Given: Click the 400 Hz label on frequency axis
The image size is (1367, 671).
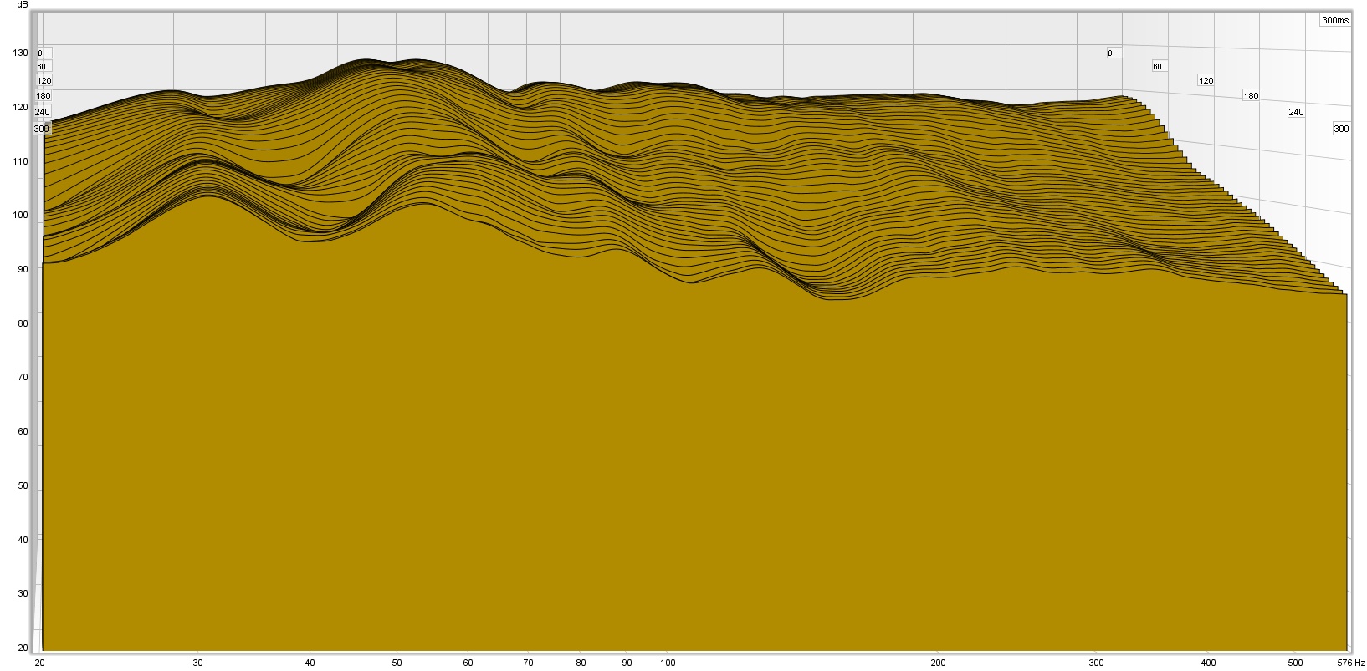Looking at the screenshot, I should pos(1207,663).
